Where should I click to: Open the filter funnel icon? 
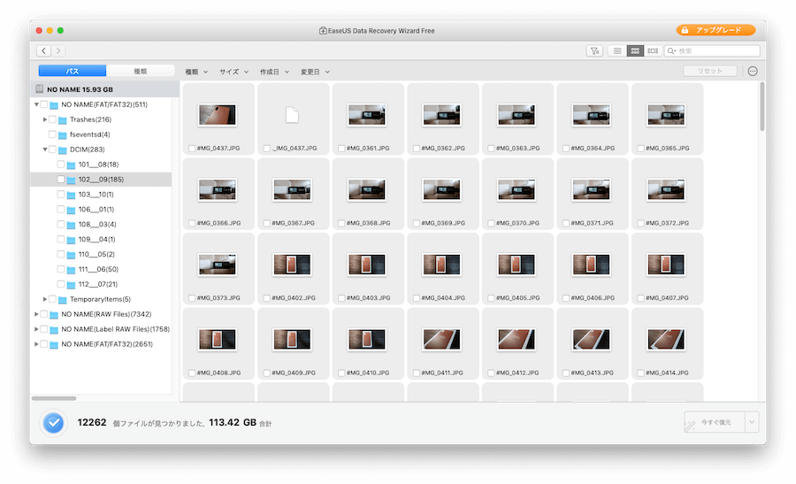coord(594,50)
